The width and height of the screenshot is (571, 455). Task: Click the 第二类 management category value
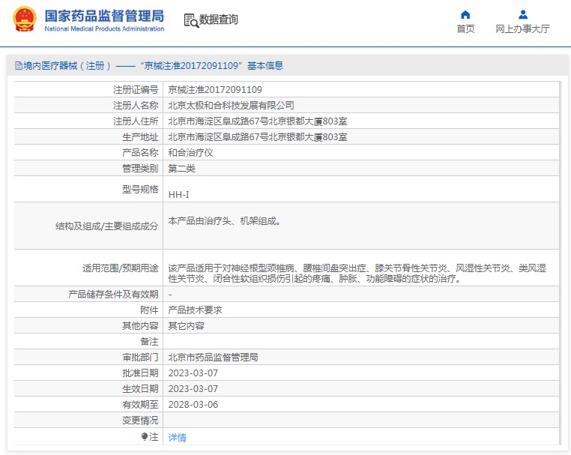181,169
